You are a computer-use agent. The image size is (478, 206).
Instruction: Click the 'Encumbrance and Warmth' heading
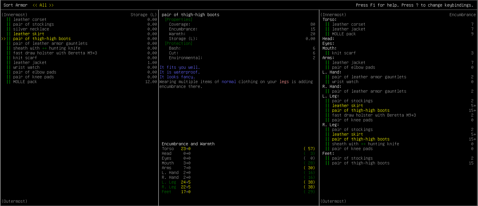tap(188, 144)
